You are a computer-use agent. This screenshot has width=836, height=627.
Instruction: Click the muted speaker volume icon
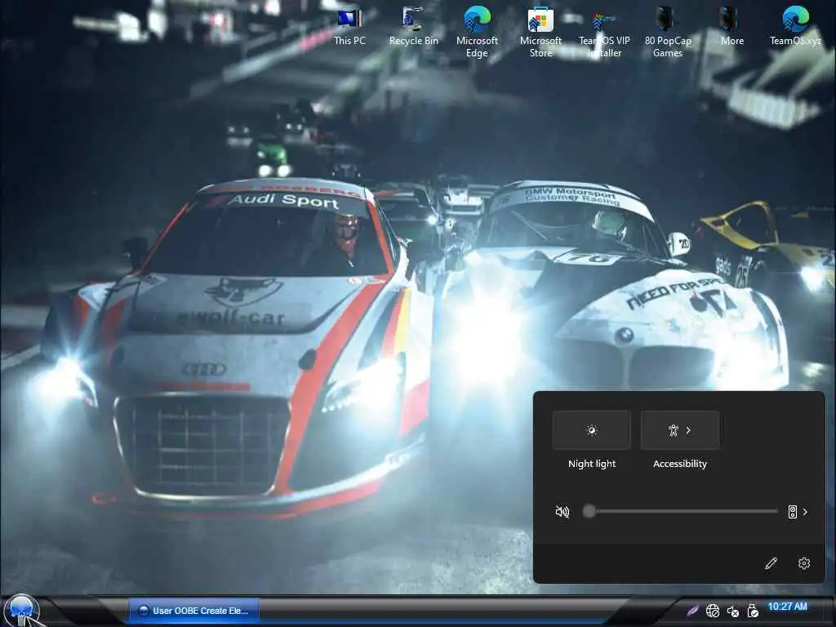[x=562, y=512]
